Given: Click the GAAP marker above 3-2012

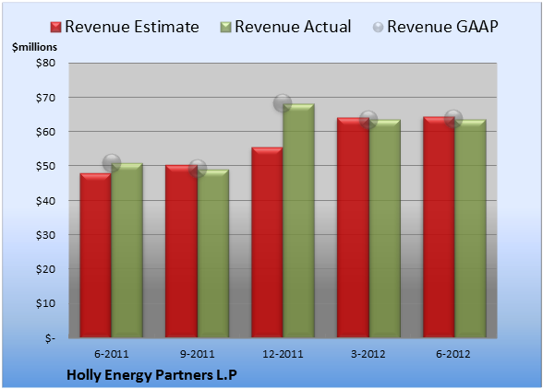Looking at the screenshot, I should 368,119.
